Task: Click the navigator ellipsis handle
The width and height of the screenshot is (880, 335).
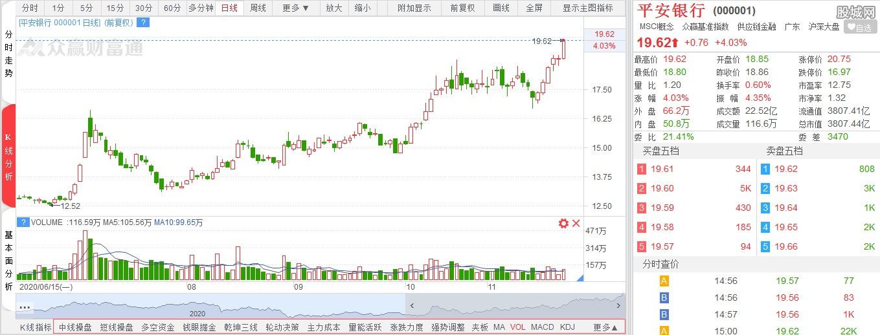Action: (x=25, y=307)
